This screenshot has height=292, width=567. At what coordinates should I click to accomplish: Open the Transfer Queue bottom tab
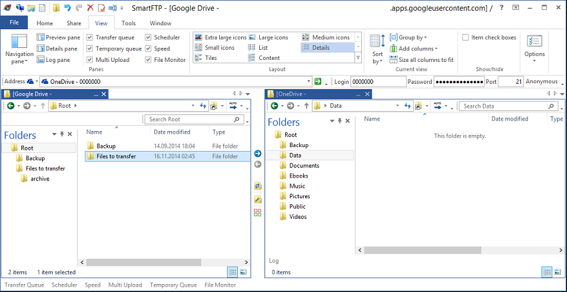point(24,285)
